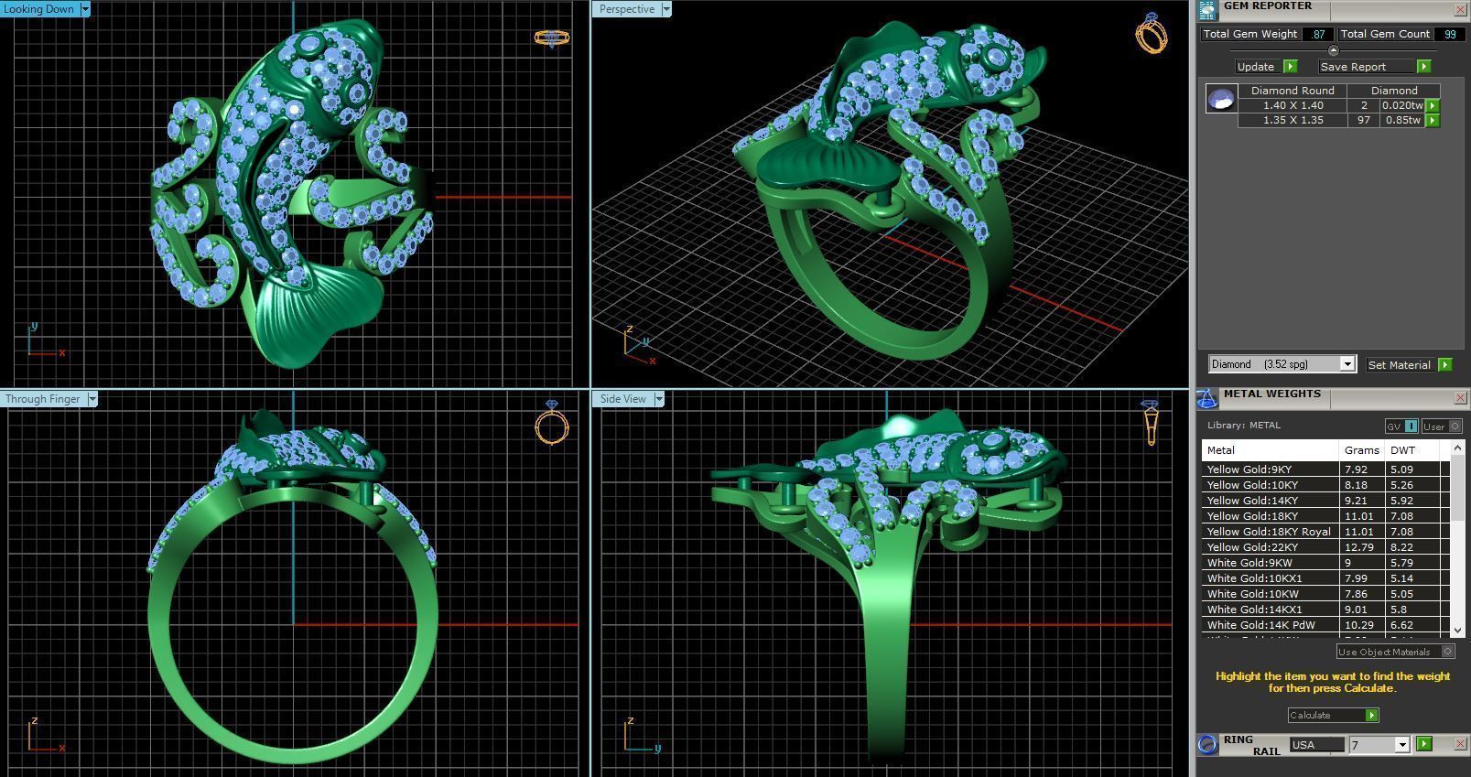Screen dimensions: 1471x777
Task: Open the Perspective viewport dropdown arrow
Action: 665,9
